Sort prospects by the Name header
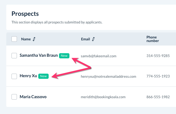This screenshot has height=114, width=176. [x=26, y=39]
